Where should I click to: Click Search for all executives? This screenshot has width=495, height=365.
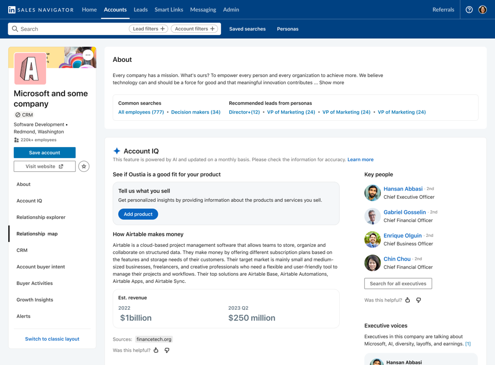(398, 283)
